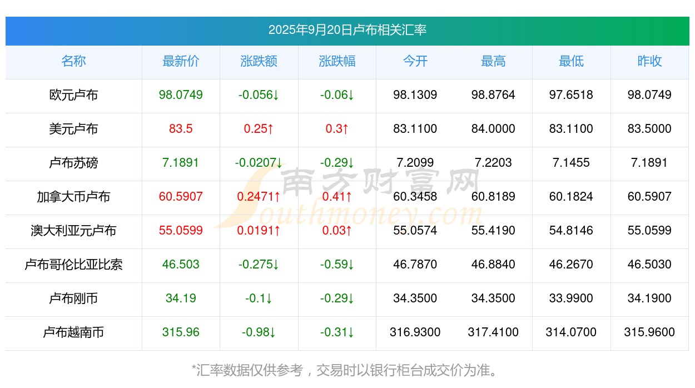695x388 pixels.
Task: Click the low price 54.8146
Action: tap(571, 231)
